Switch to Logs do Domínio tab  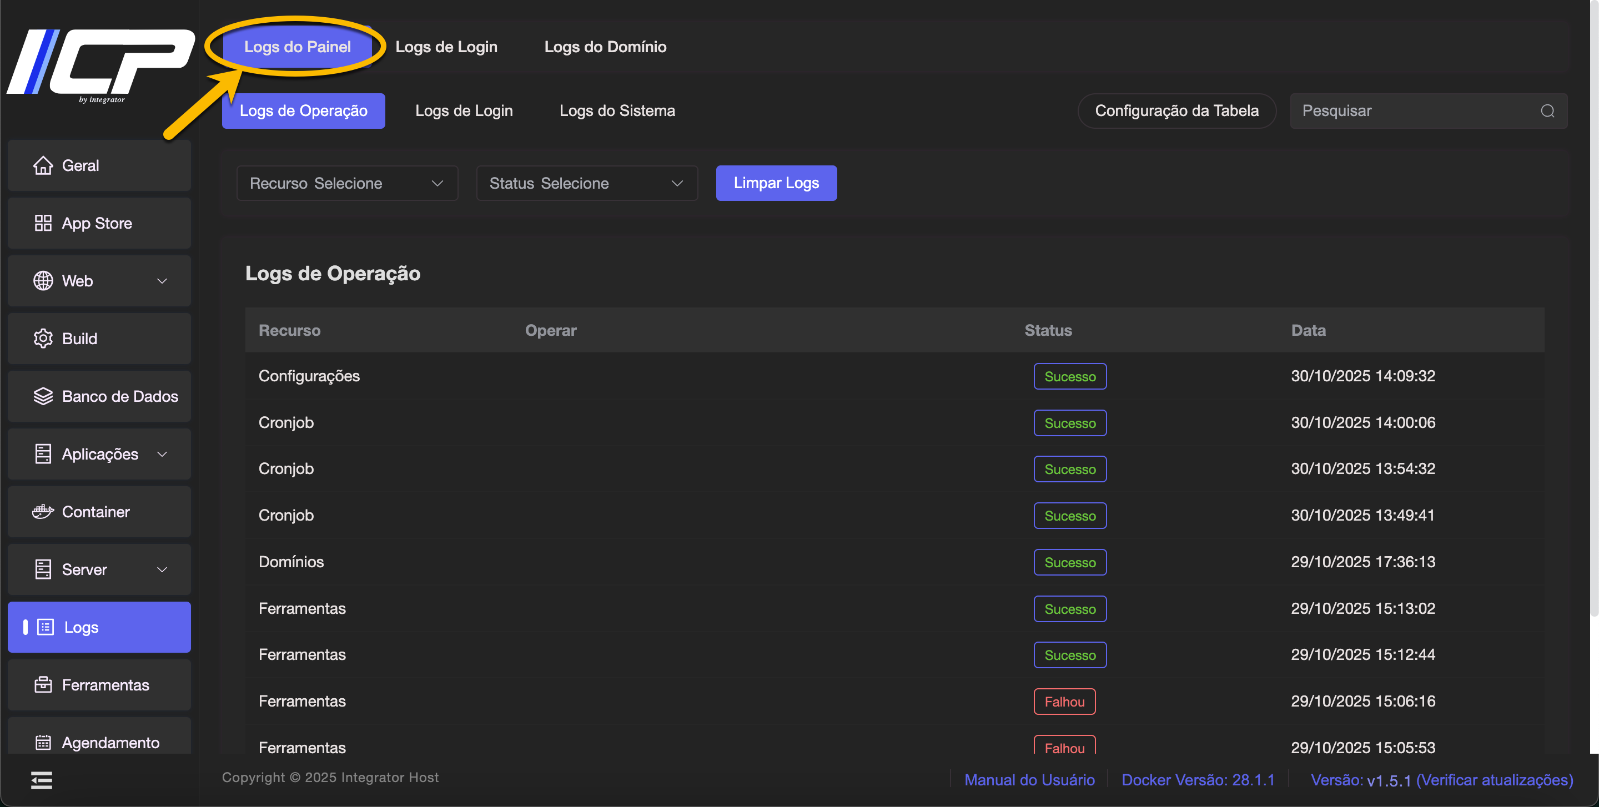pos(605,47)
